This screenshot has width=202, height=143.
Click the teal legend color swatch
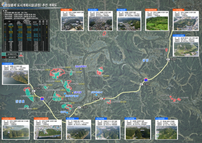coord(4,54)
